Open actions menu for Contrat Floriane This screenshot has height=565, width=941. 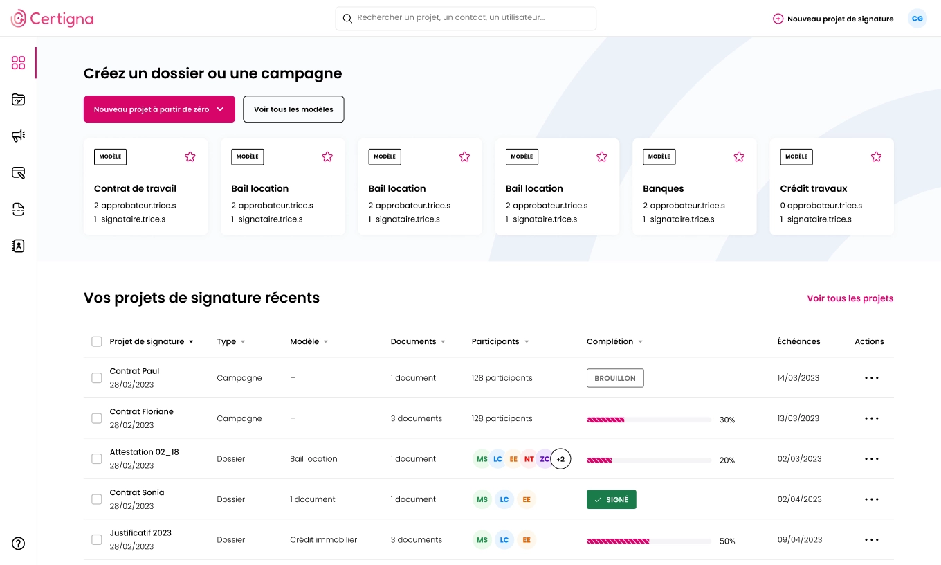pyautogui.click(x=872, y=418)
